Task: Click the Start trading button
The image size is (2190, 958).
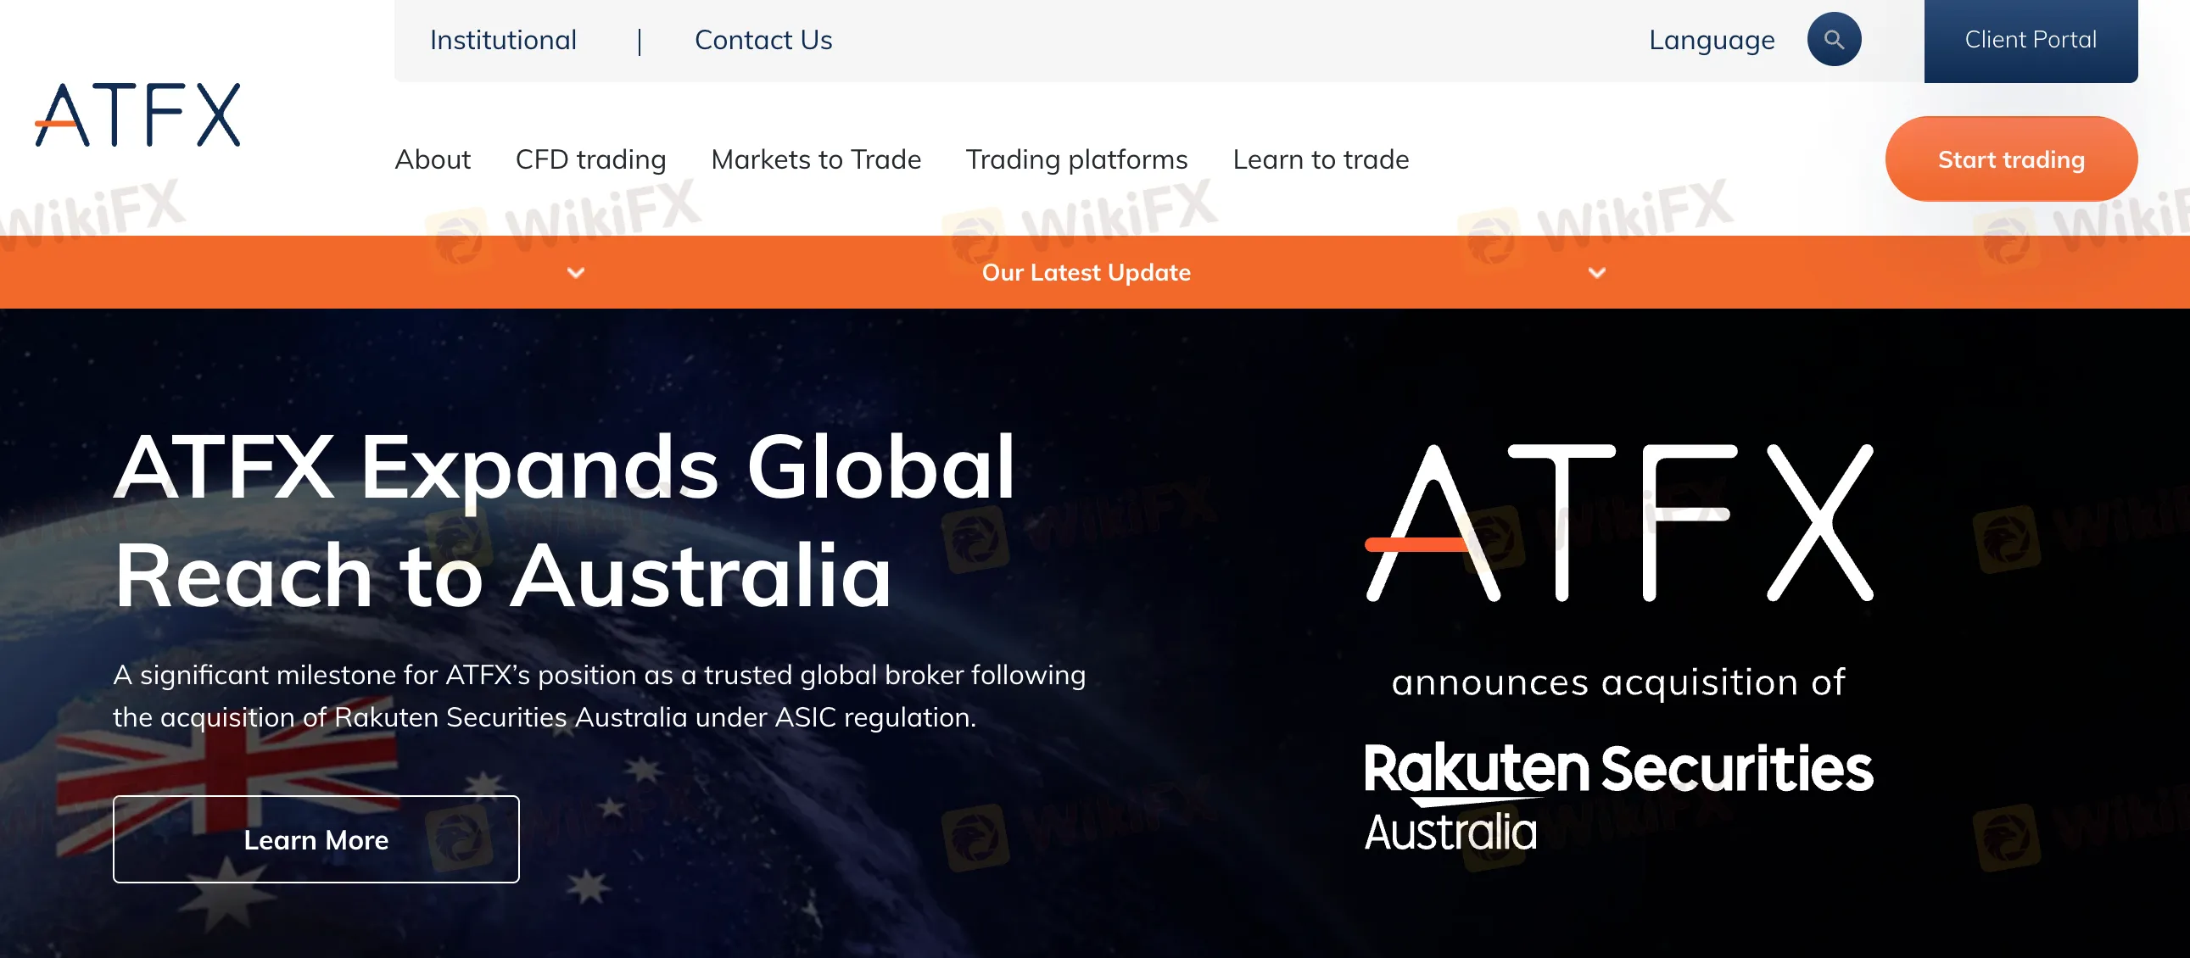Action: click(2011, 159)
